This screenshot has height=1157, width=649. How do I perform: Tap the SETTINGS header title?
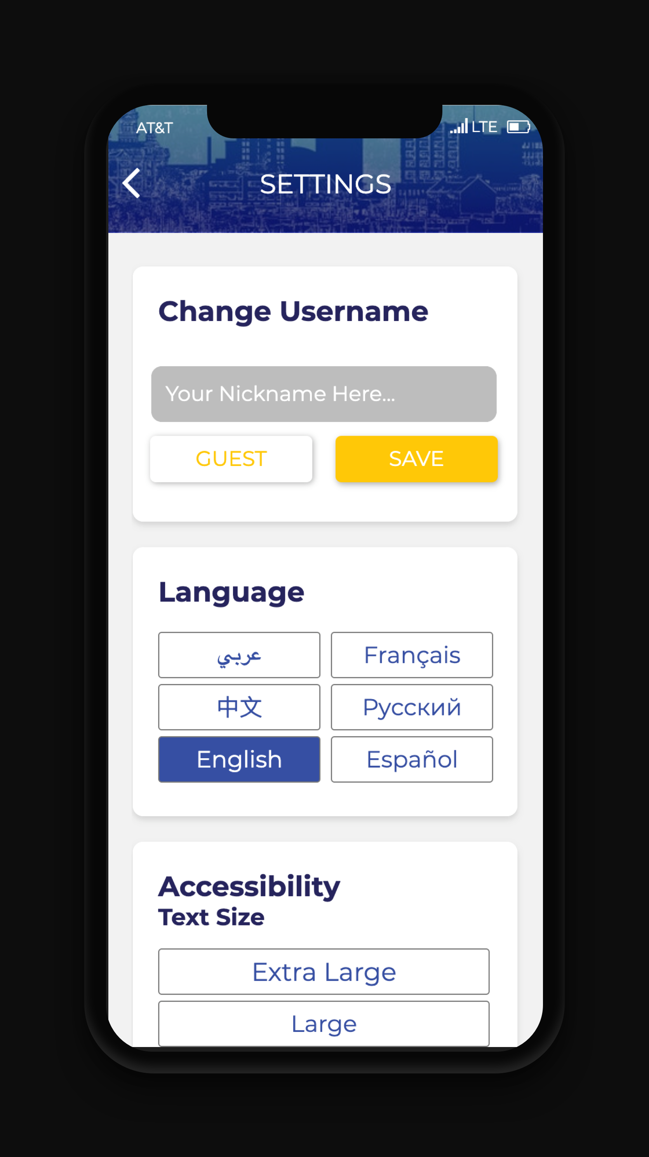coord(325,184)
